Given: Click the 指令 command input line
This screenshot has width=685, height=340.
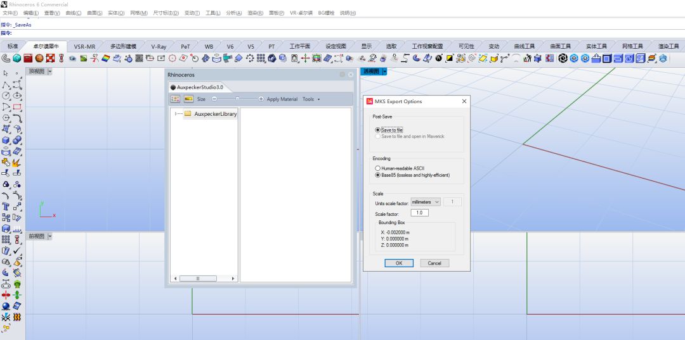Looking at the screenshot, I should pyautogui.click(x=342, y=33).
